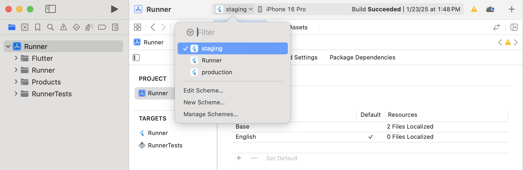This screenshot has width=523, height=170.
Task: Open the Breakpoint navigator icon
Action: [102, 27]
